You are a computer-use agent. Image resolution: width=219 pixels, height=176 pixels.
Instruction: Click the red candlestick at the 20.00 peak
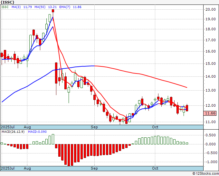53,11
